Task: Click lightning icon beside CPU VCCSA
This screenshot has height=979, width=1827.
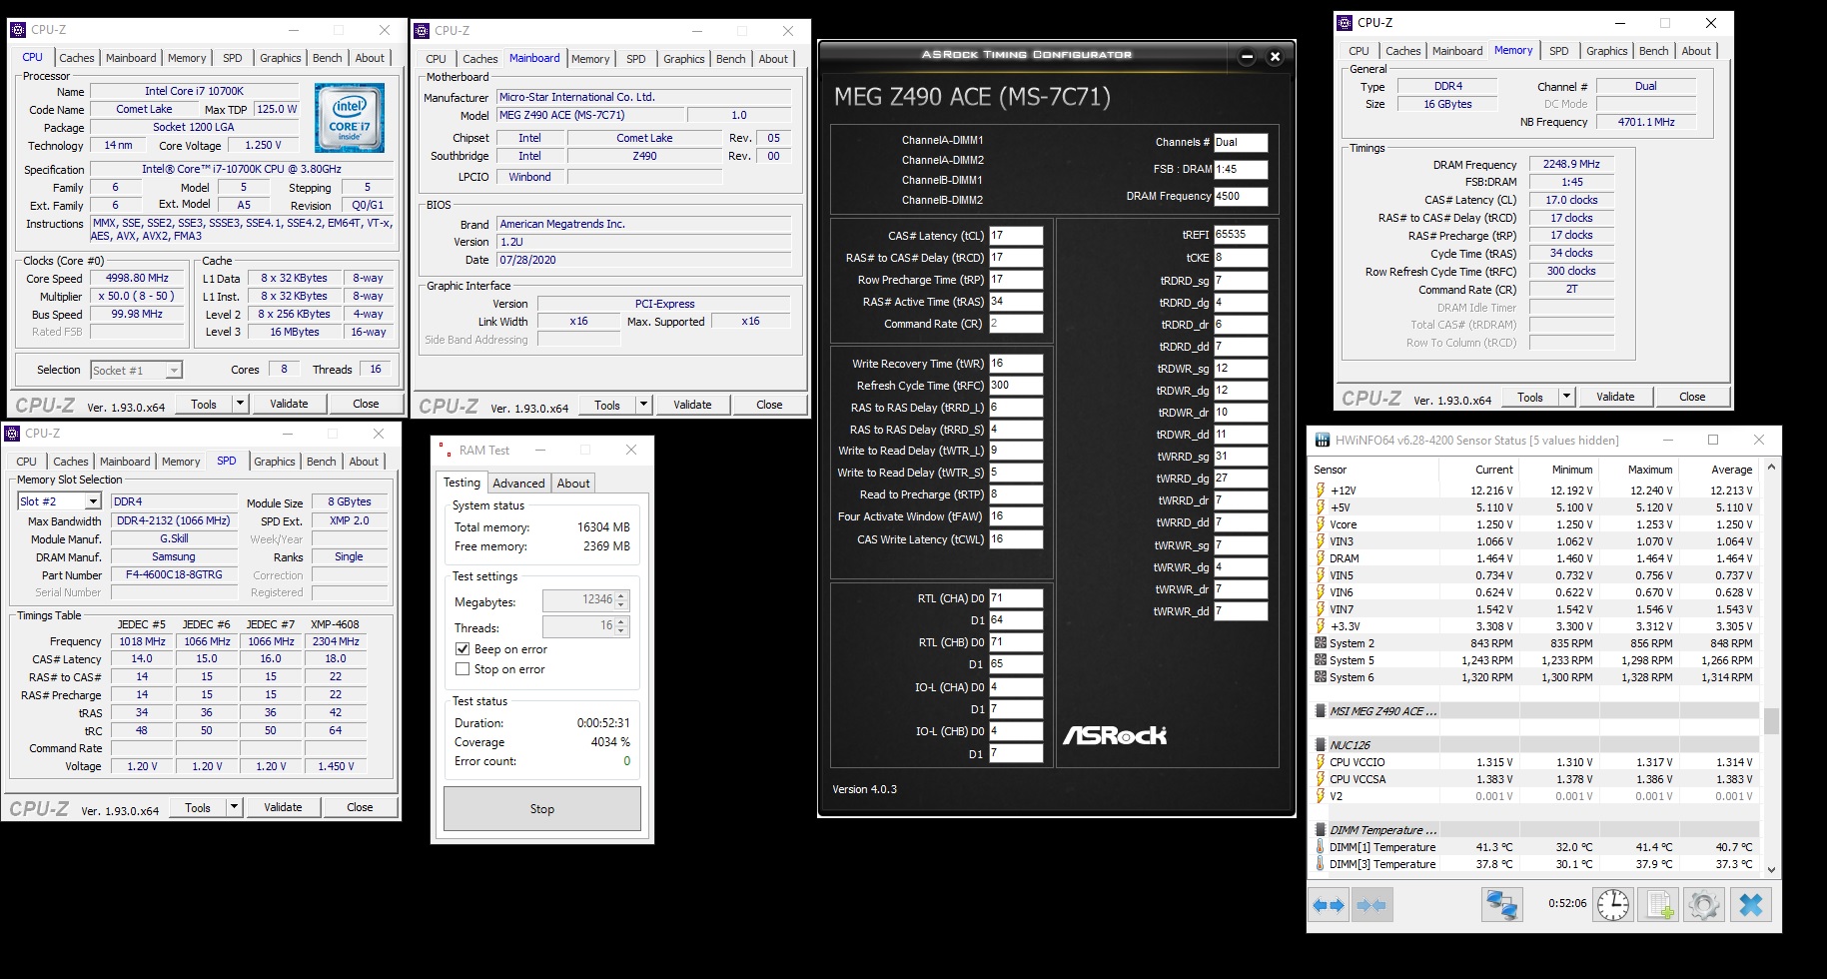Action: pos(1321,779)
